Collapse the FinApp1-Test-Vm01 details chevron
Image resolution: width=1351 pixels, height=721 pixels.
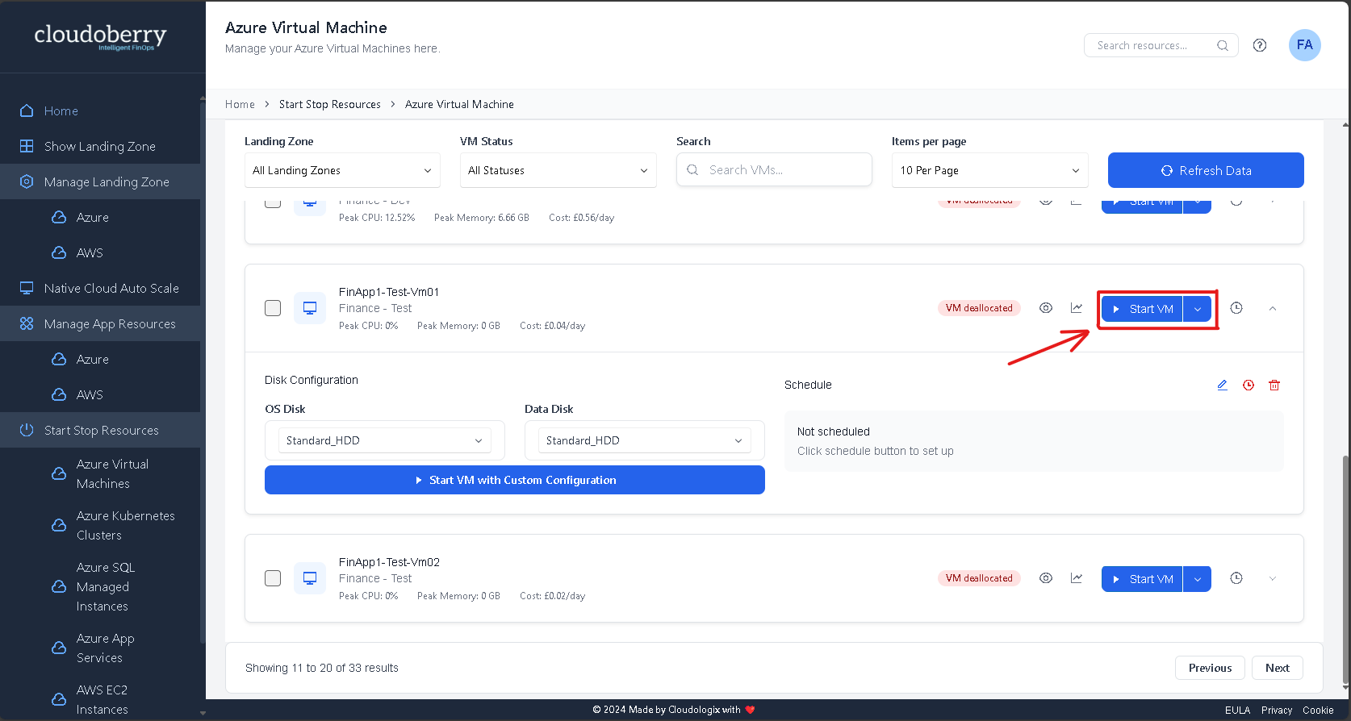1273,308
